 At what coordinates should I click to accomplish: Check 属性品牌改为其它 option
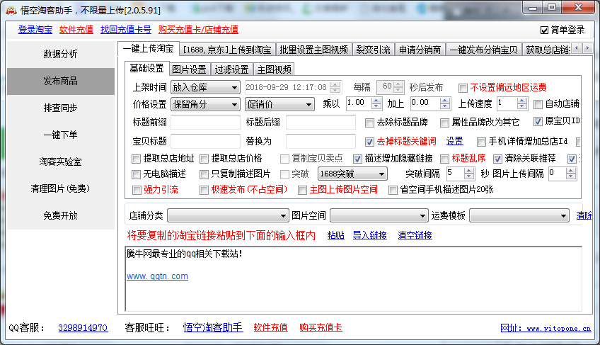click(444, 123)
